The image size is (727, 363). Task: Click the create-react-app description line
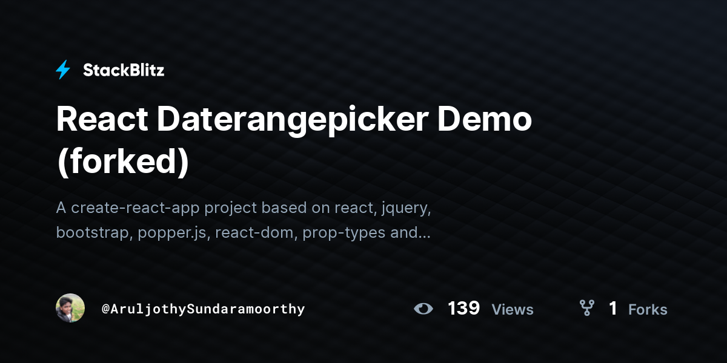(x=244, y=208)
